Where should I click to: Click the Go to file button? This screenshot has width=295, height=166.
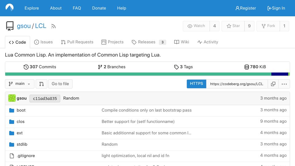click(60, 84)
